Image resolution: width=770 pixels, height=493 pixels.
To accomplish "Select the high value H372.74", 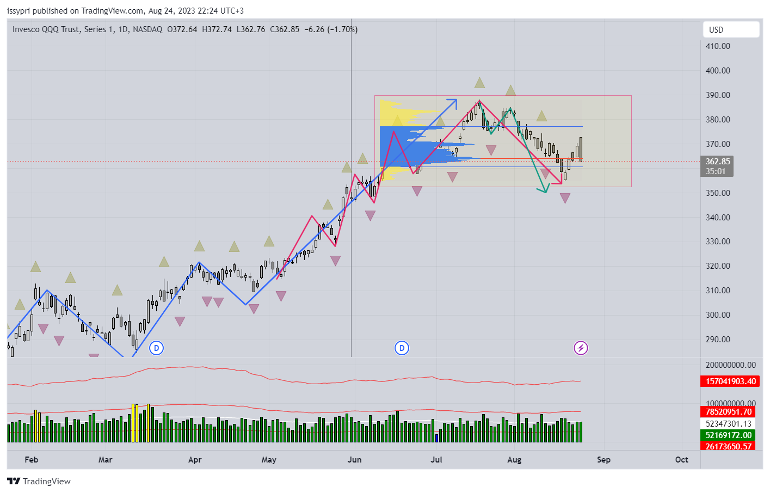I will 217,29.
